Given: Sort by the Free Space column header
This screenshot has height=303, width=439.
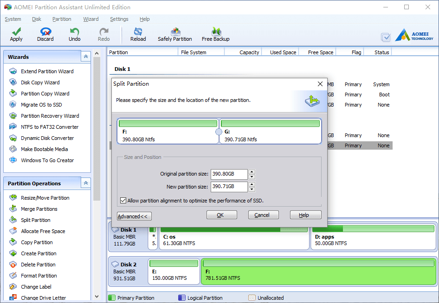Looking at the screenshot, I should 317,52.
